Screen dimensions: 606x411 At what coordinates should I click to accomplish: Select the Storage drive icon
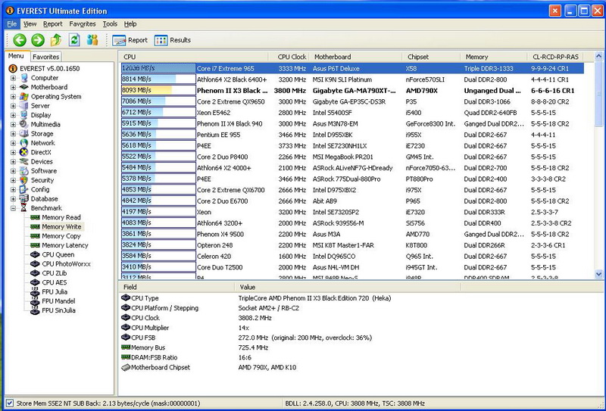[24, 133]
